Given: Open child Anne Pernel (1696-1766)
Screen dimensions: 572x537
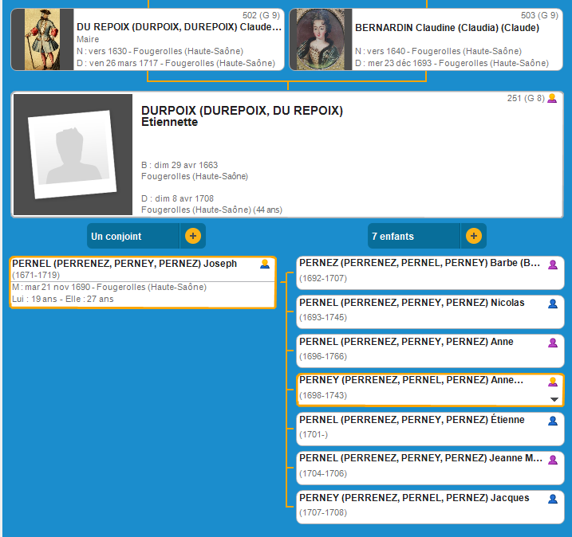Looking at the screenshot, I should [406, 342].
